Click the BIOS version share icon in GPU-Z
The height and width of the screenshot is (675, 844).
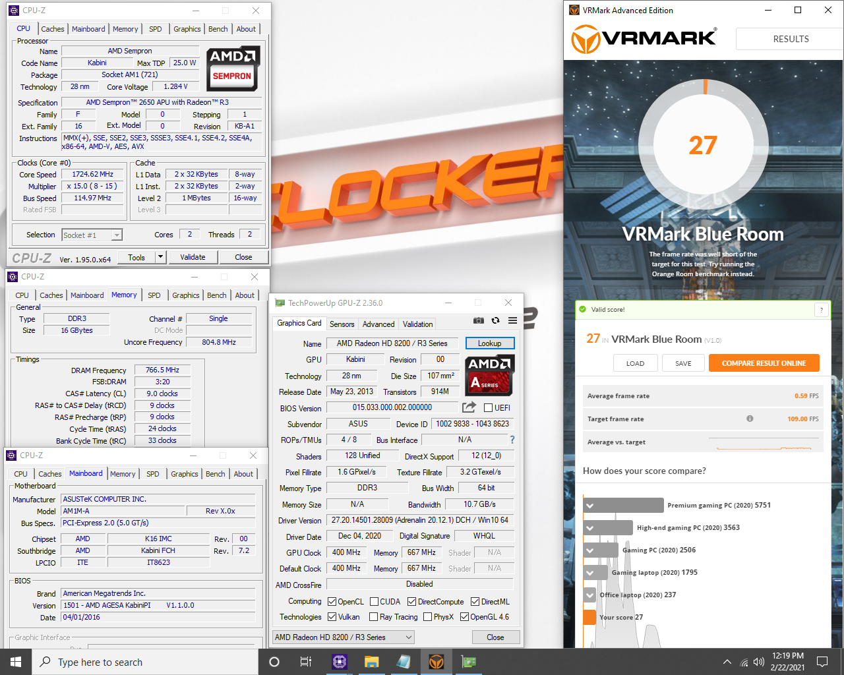point(469,407)
